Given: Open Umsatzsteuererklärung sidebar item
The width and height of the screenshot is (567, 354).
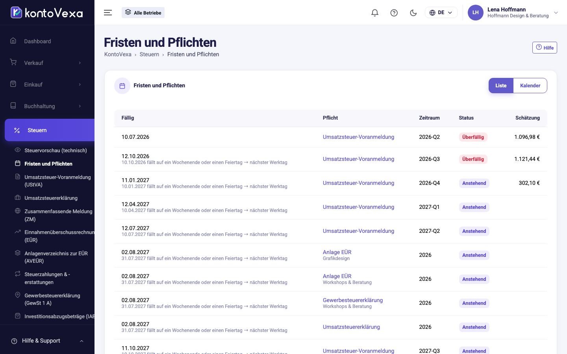Looking at the screenshot, I should 51,198.
